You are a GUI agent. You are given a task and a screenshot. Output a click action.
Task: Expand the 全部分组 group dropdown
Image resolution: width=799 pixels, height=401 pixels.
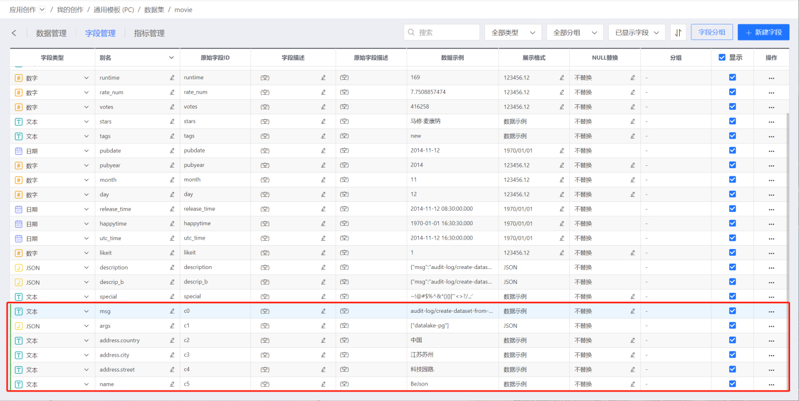[574, 33]
